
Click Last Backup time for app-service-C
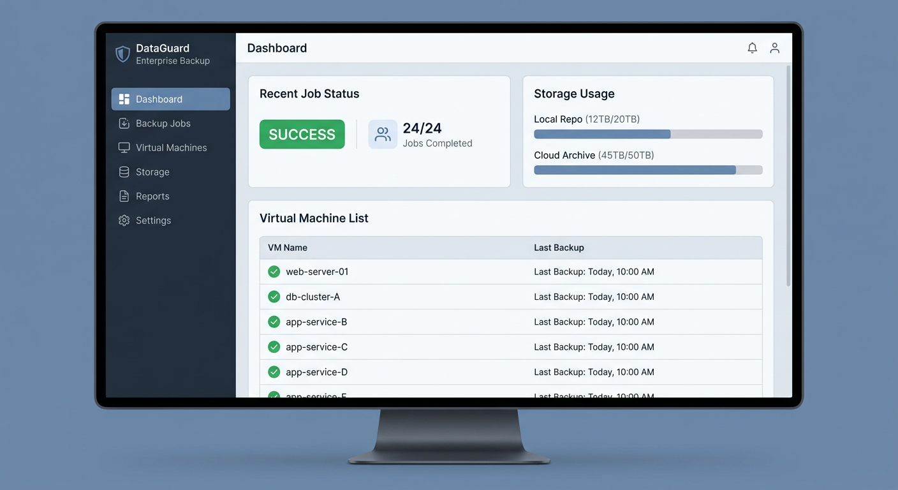594,347
